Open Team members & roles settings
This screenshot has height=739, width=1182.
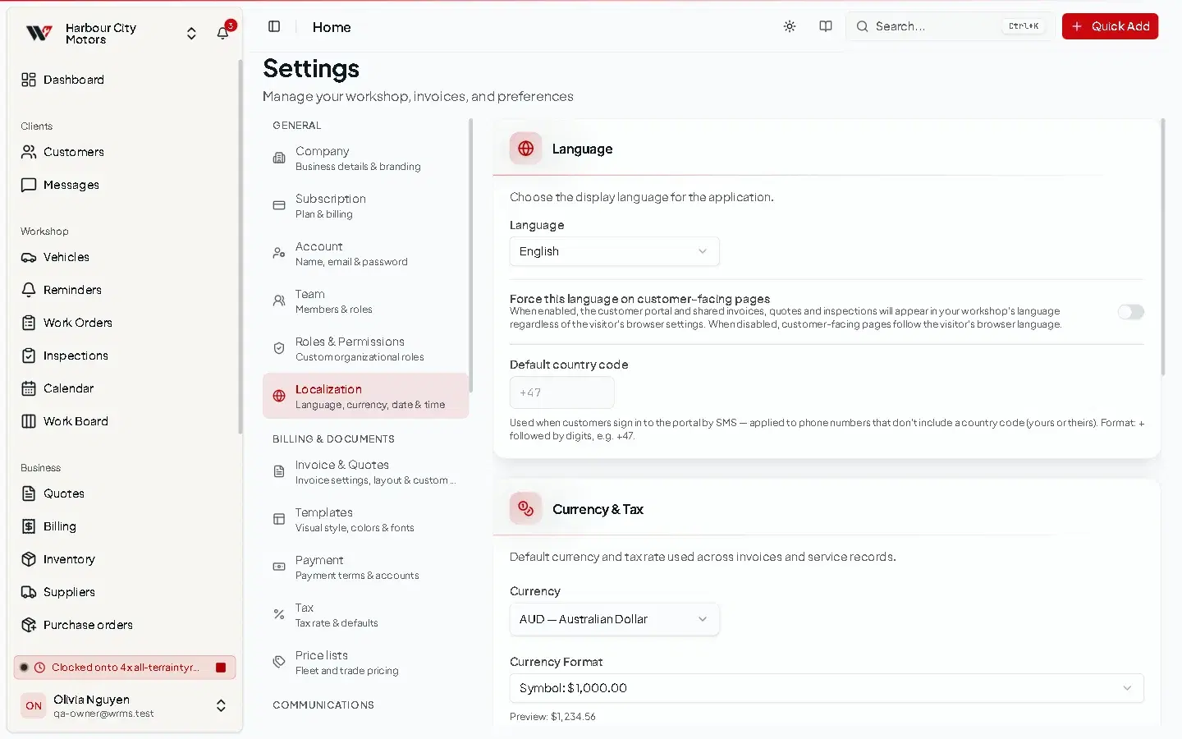point(365,301)
